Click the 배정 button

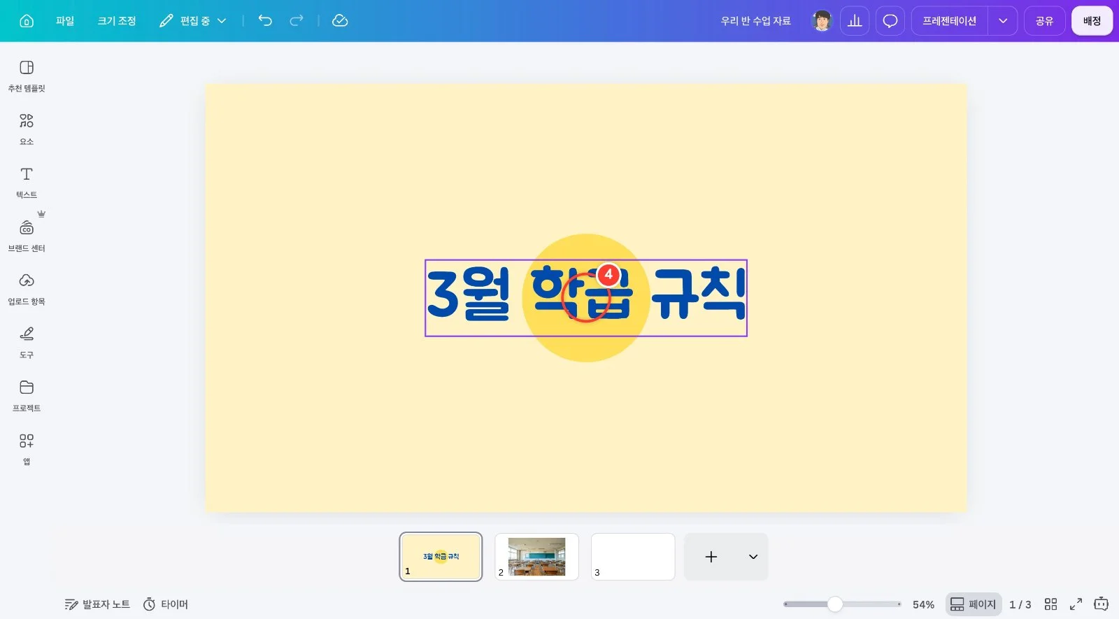click(x=1092, y=21)
